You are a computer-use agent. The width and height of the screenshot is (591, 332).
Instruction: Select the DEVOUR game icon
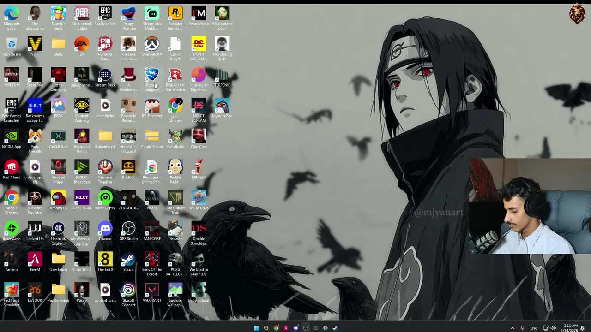click(x=35, y=293)
